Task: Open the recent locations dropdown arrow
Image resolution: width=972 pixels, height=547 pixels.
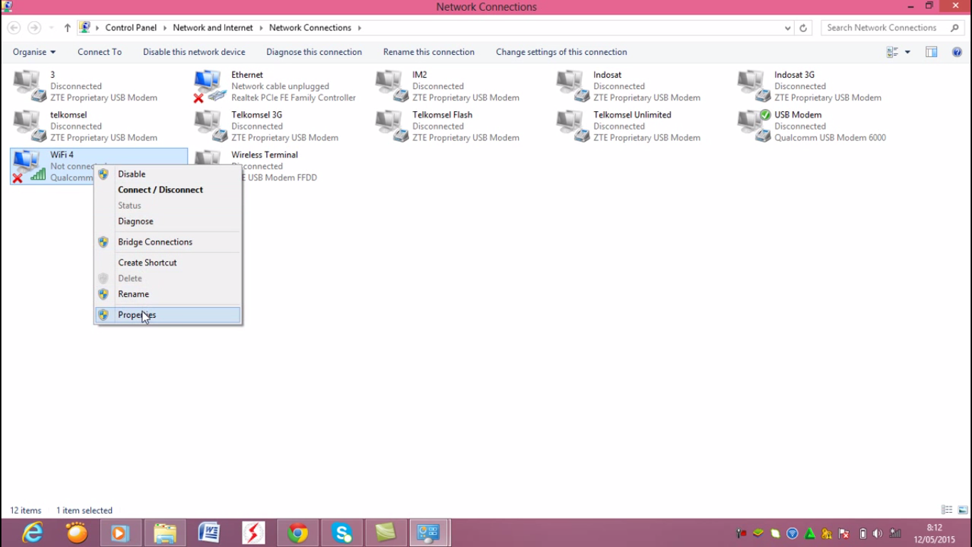Action: tap(51, 28)
